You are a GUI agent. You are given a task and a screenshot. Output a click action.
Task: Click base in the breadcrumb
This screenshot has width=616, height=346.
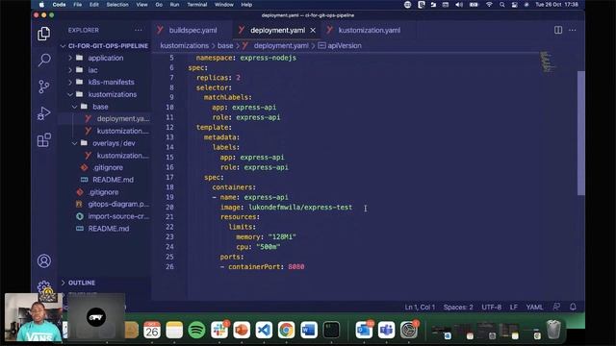[x=225, y=46]
